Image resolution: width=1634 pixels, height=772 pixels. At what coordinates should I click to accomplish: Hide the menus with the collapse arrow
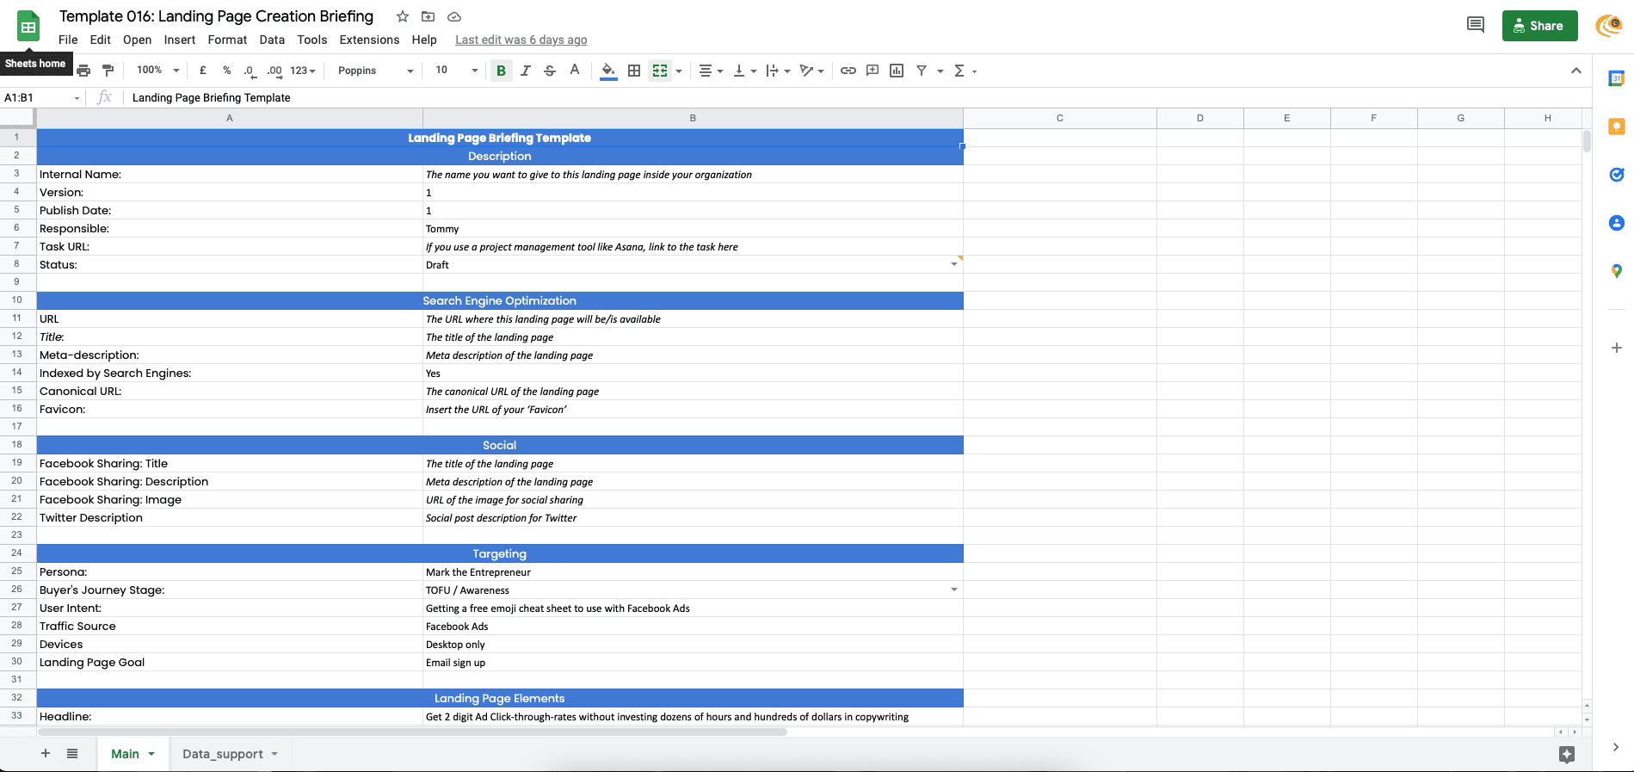pyautogui.click(x=1575, y=71)
